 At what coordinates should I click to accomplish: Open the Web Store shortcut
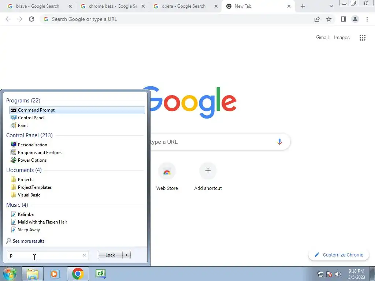click(167, 177)
